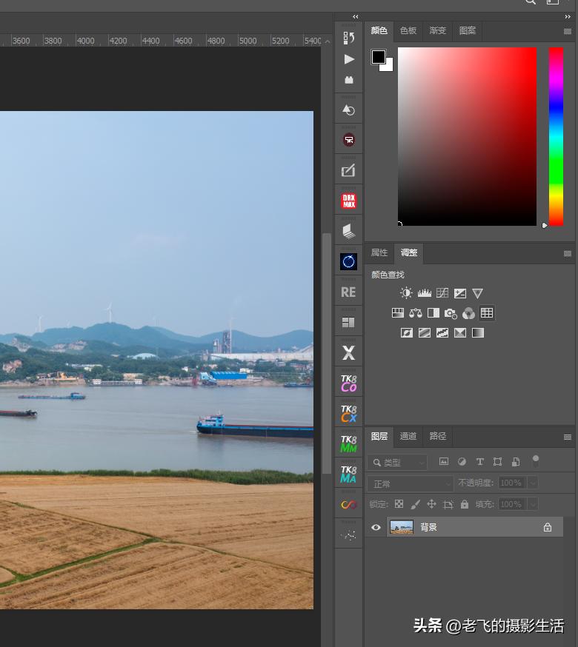Screen dimensions: 578x647
Task: Toggle pixel layer filter in Layers panel
Action: point(444,462)
